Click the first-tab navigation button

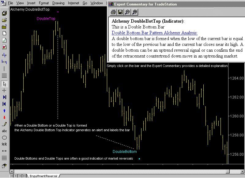12,176
